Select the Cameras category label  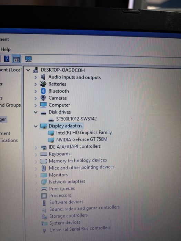(58, 98)
